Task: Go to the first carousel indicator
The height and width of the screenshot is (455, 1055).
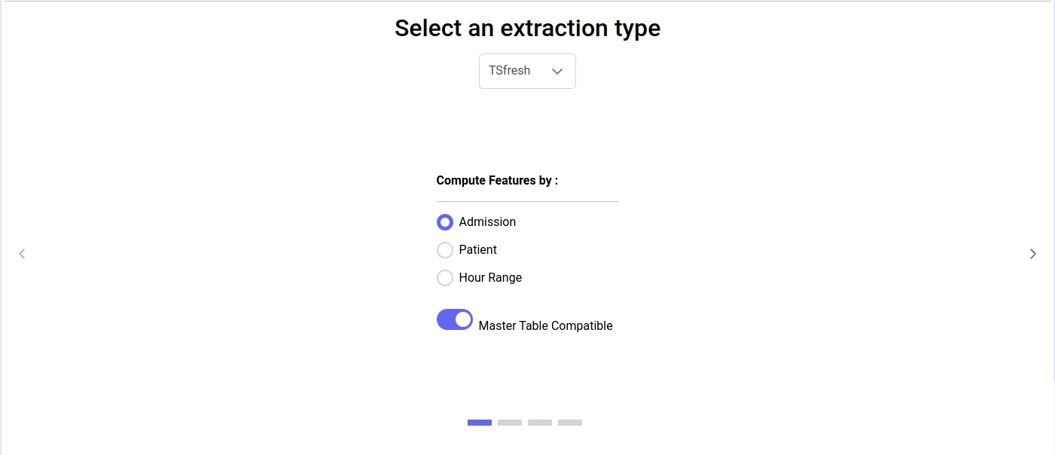Action: 480,423
